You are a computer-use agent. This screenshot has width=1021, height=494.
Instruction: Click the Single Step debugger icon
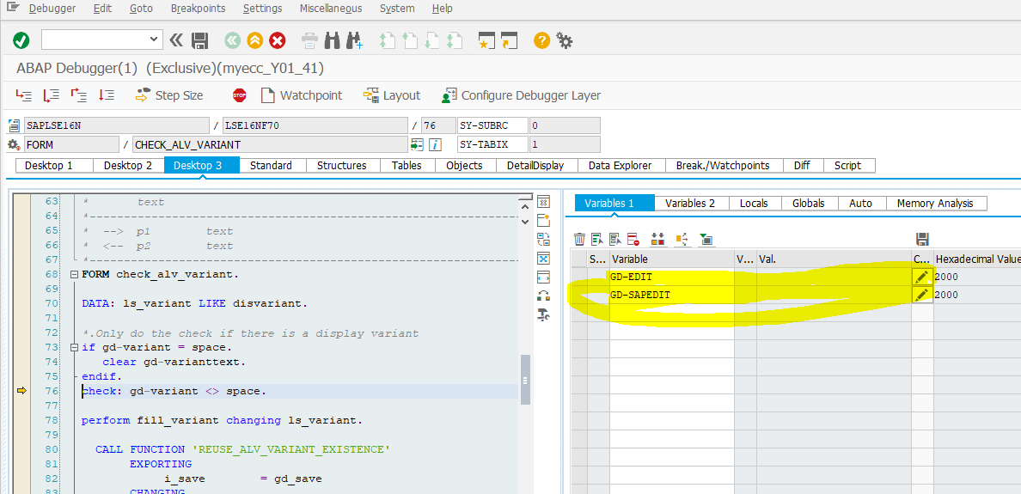tap(23, 95)
